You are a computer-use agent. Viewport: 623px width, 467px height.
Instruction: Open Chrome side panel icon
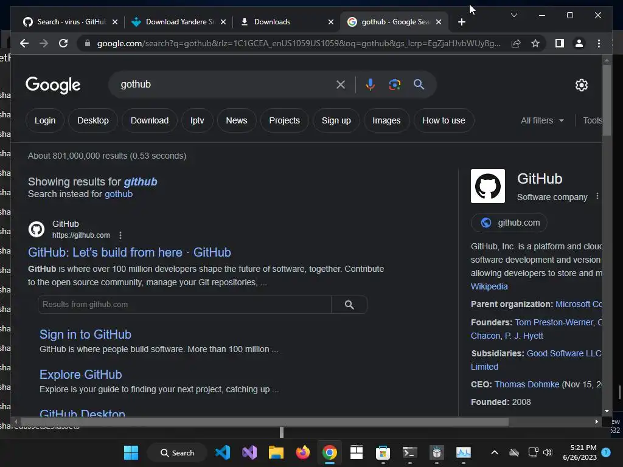tap(560, 43)
